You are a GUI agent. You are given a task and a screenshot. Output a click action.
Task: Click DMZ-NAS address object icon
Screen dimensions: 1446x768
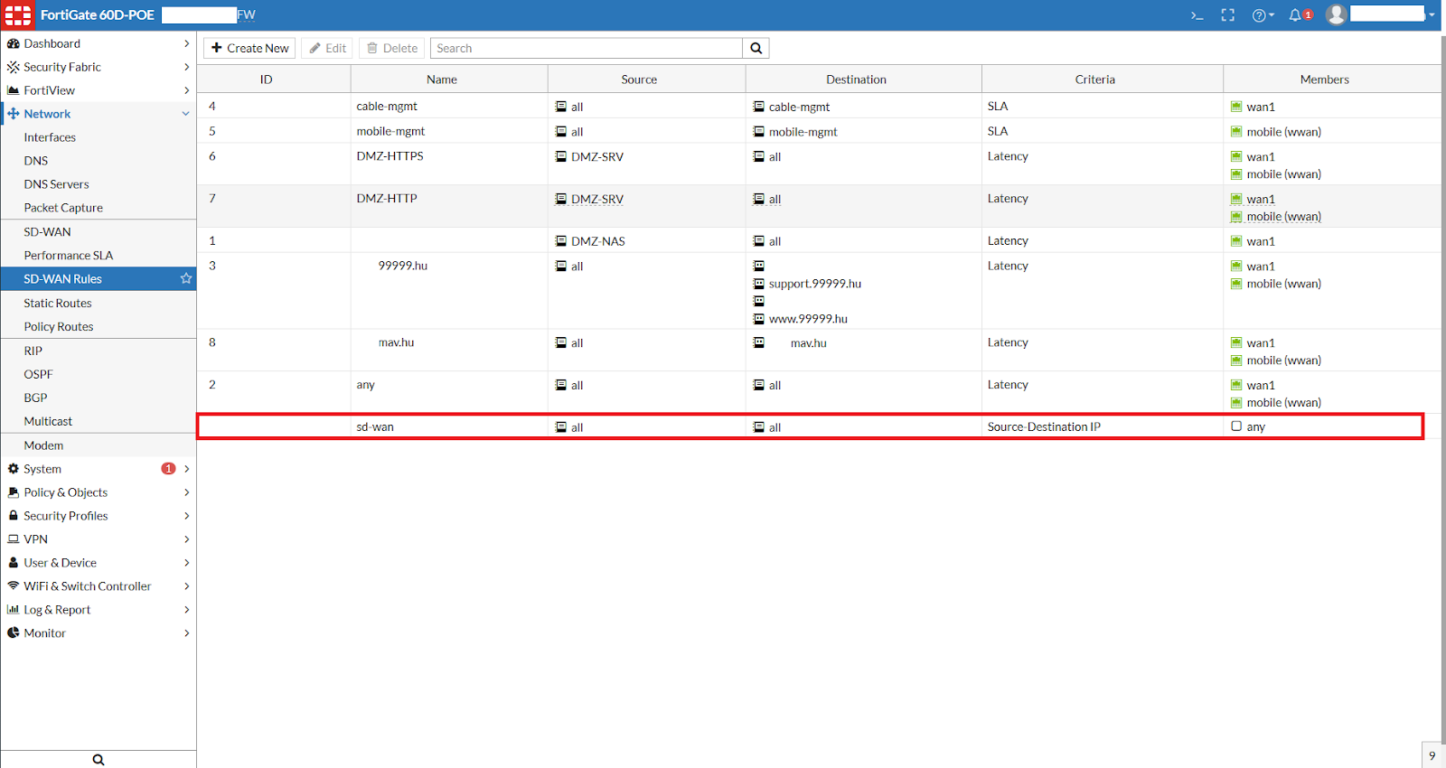point(561,241)
